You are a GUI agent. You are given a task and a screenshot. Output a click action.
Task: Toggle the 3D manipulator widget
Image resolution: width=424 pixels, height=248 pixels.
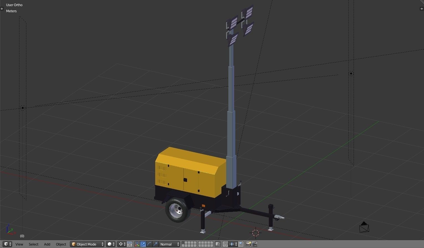point(137,244)
